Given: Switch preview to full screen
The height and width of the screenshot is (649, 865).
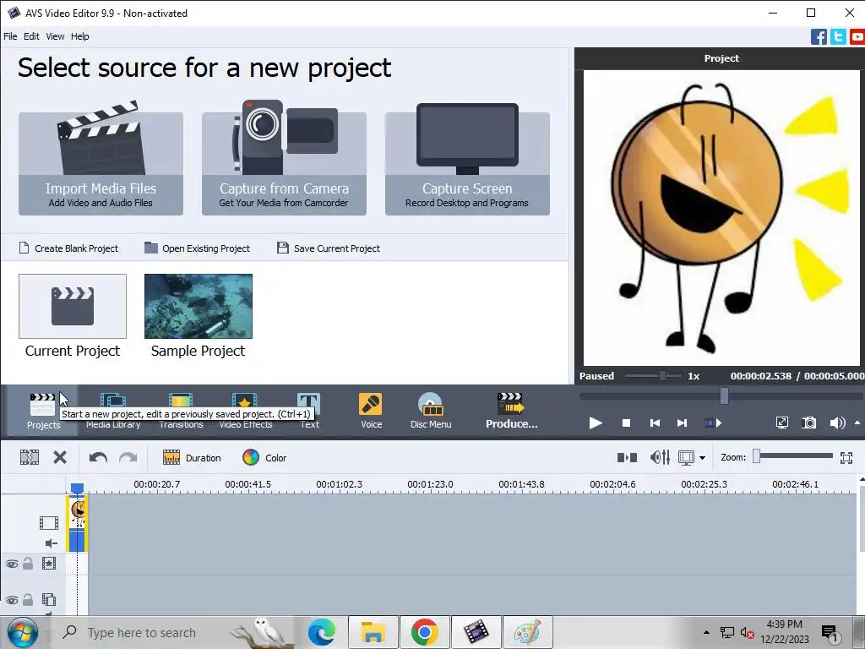Looking at the screenshot, I should (x=781, y=423).
